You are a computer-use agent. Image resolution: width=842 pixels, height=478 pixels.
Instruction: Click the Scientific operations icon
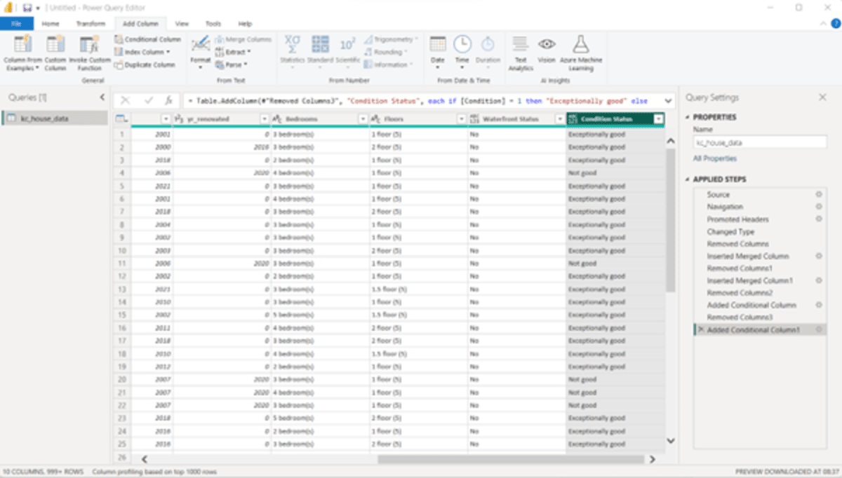point(347,45)
